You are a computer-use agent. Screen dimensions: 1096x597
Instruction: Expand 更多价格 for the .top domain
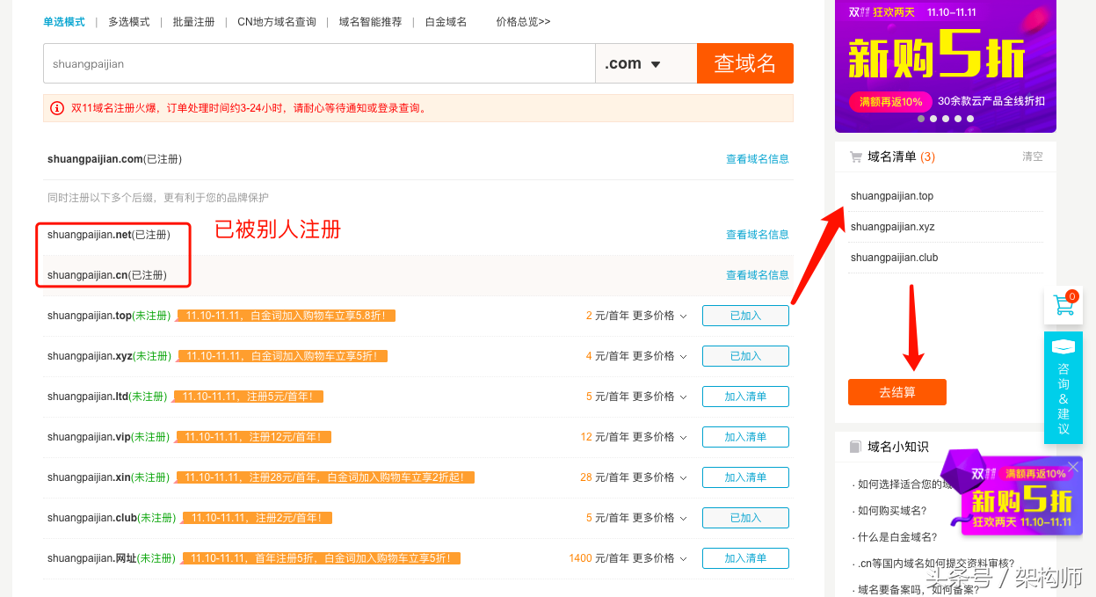(659, 316)
